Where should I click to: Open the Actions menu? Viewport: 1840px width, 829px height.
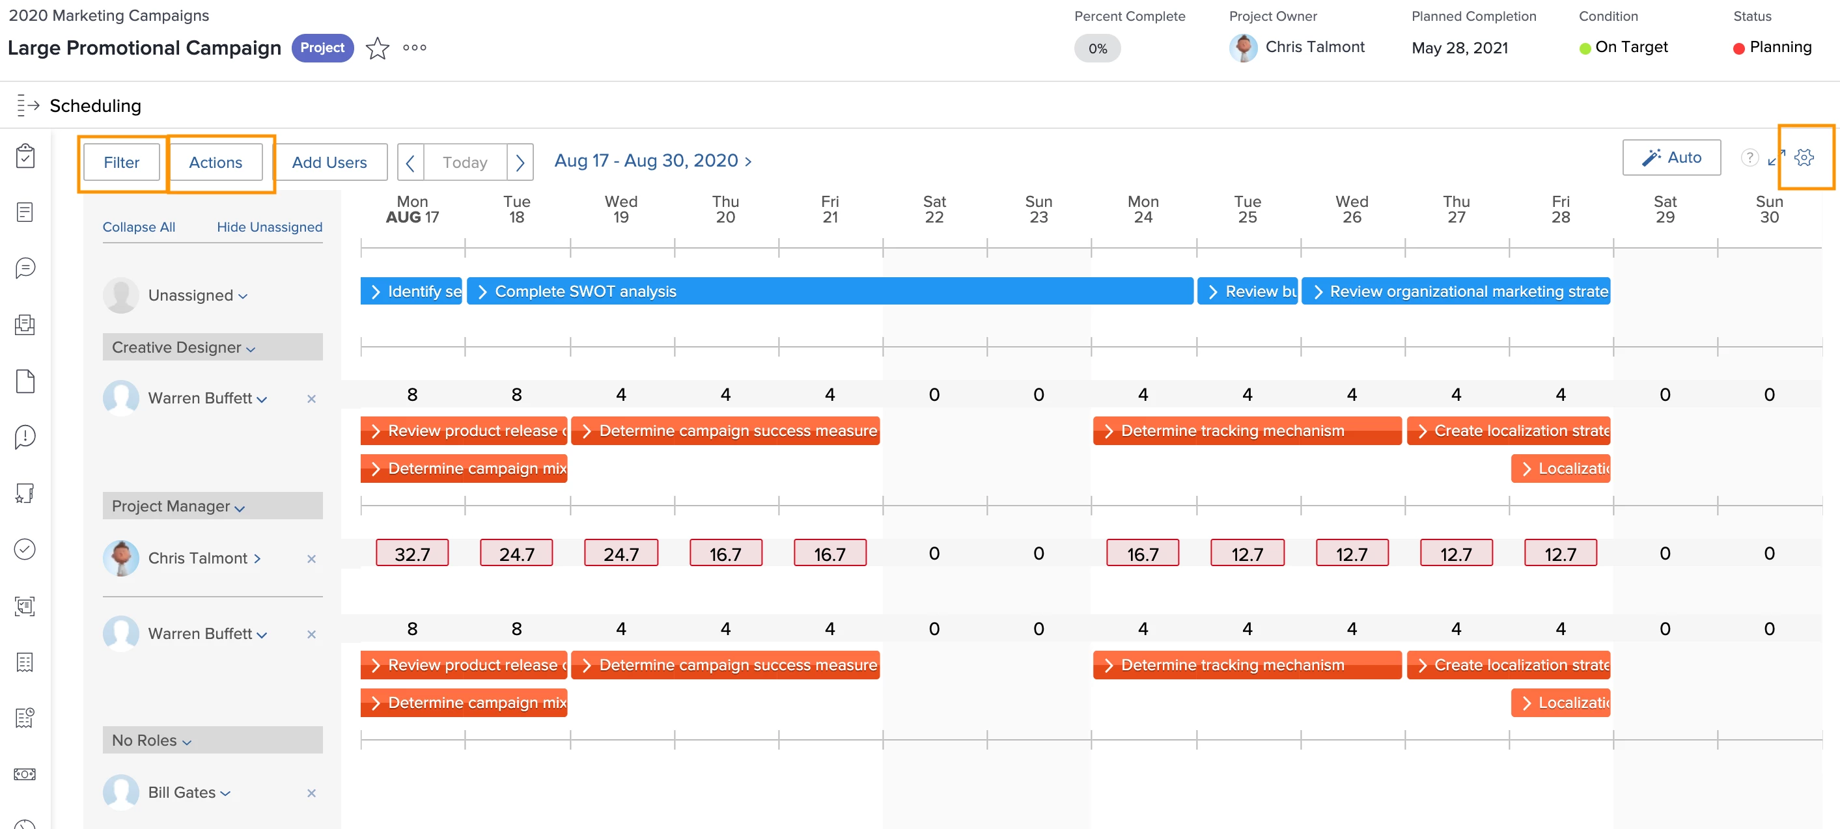215,162
